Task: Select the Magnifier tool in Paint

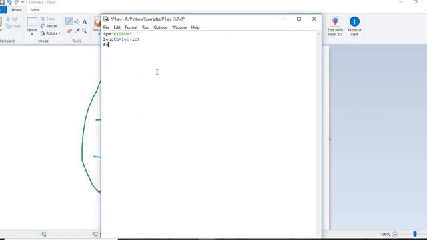Action: point(85,31)
